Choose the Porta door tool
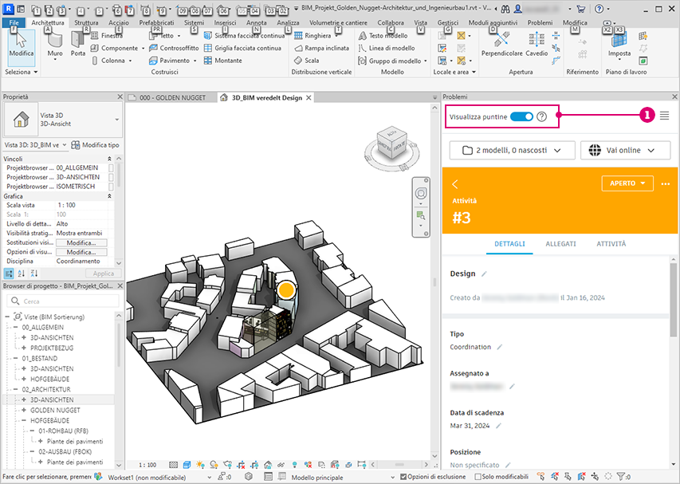The image size is (680, 484). (78, 45)
